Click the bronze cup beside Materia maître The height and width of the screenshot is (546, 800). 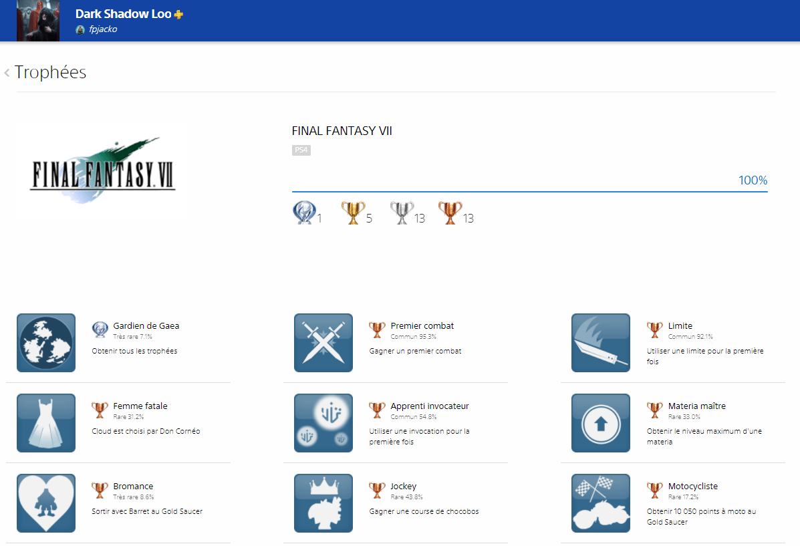tap(654, 410)
